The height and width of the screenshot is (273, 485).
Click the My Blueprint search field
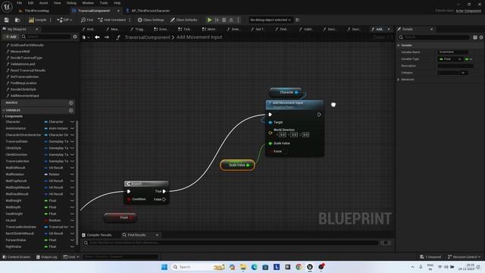46,36
